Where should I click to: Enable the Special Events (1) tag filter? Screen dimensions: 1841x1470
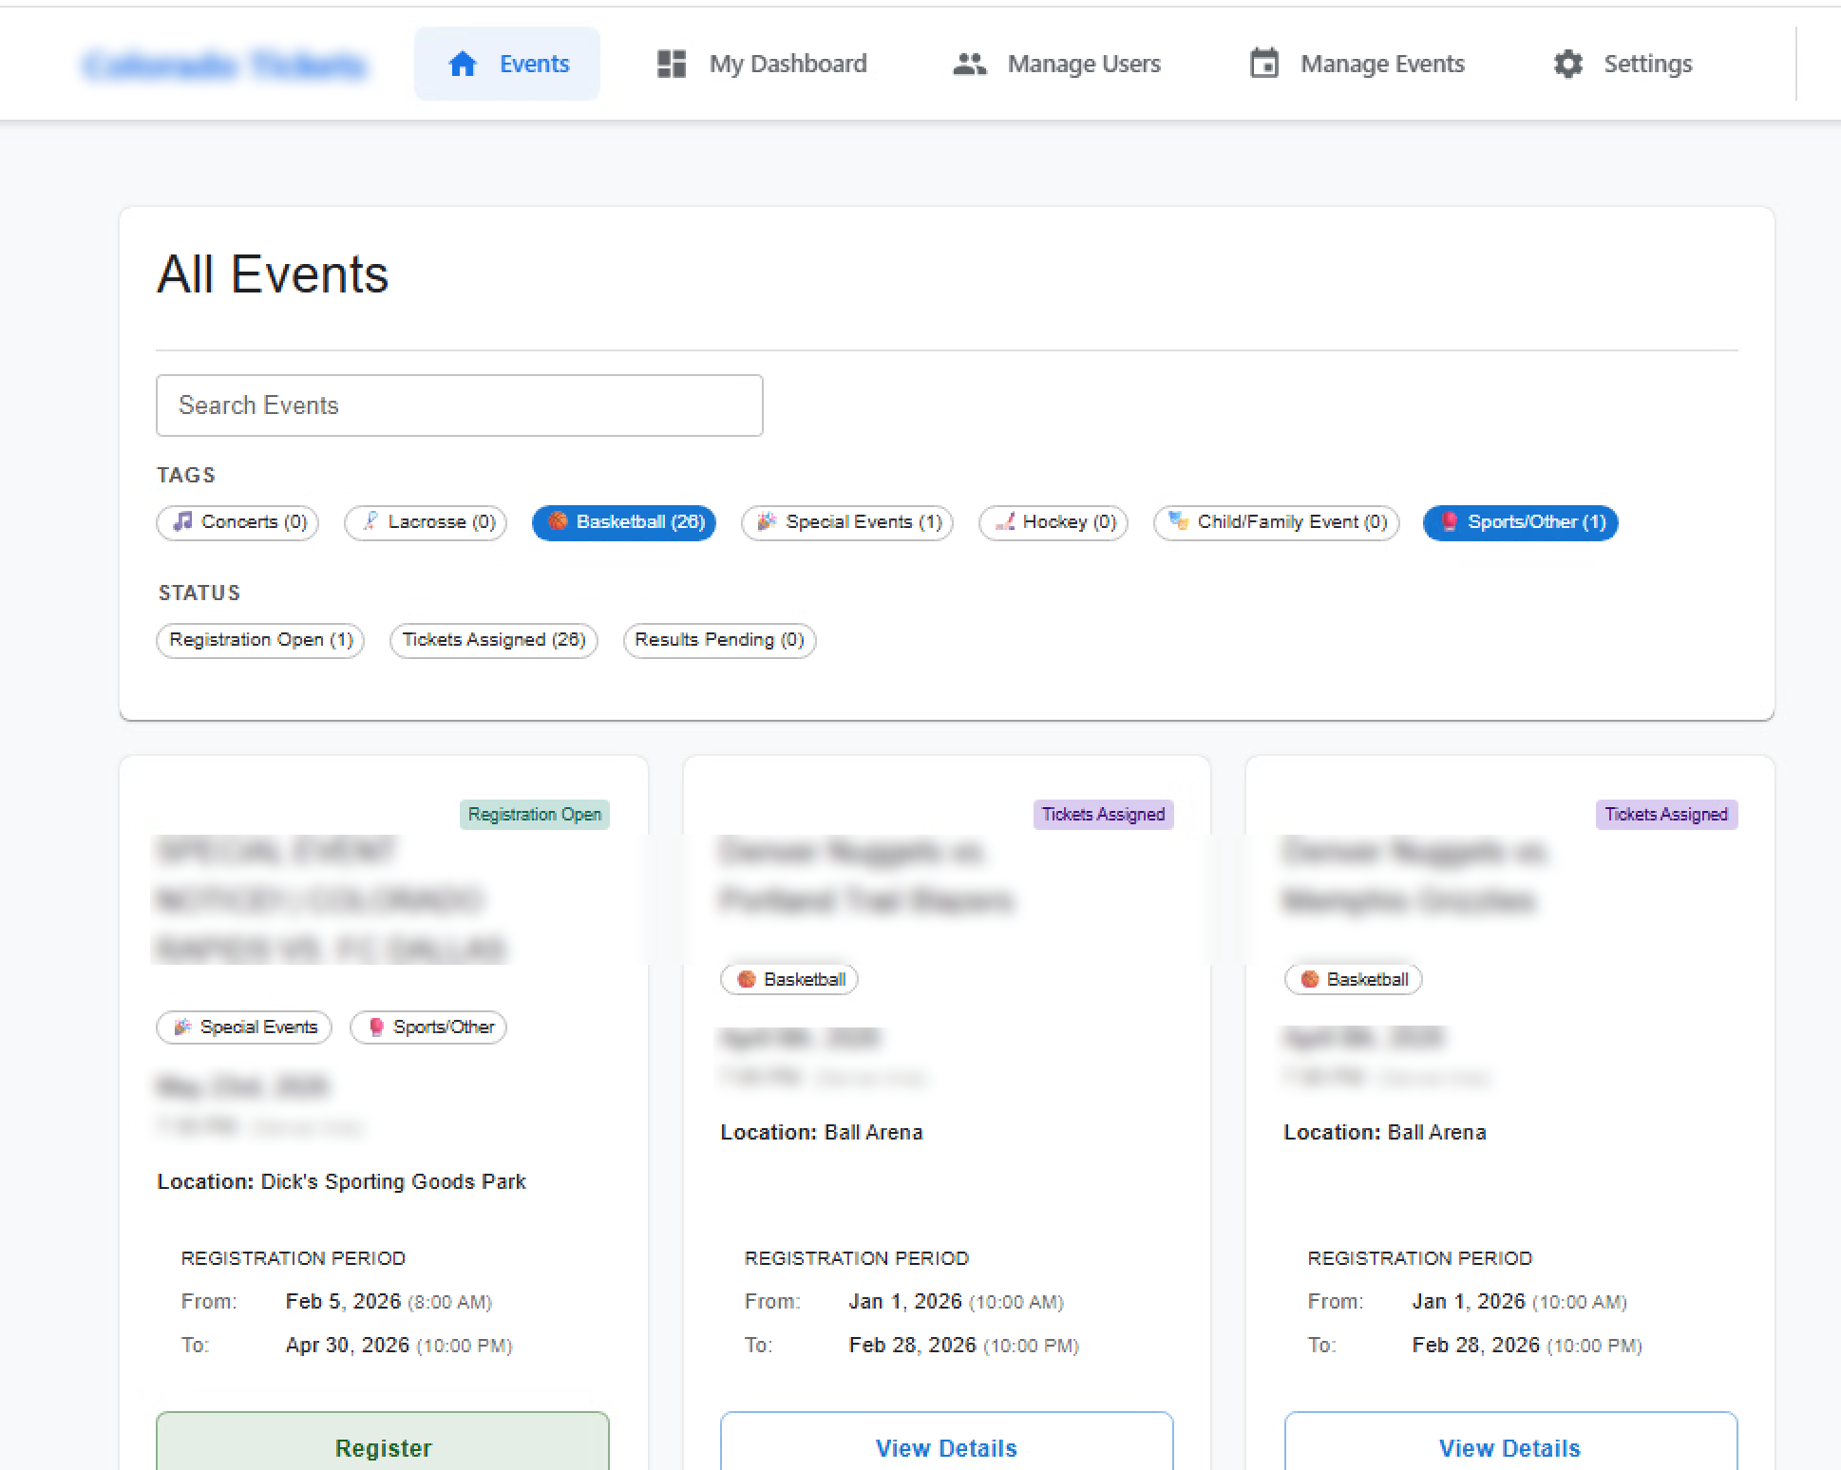[846, 522]
